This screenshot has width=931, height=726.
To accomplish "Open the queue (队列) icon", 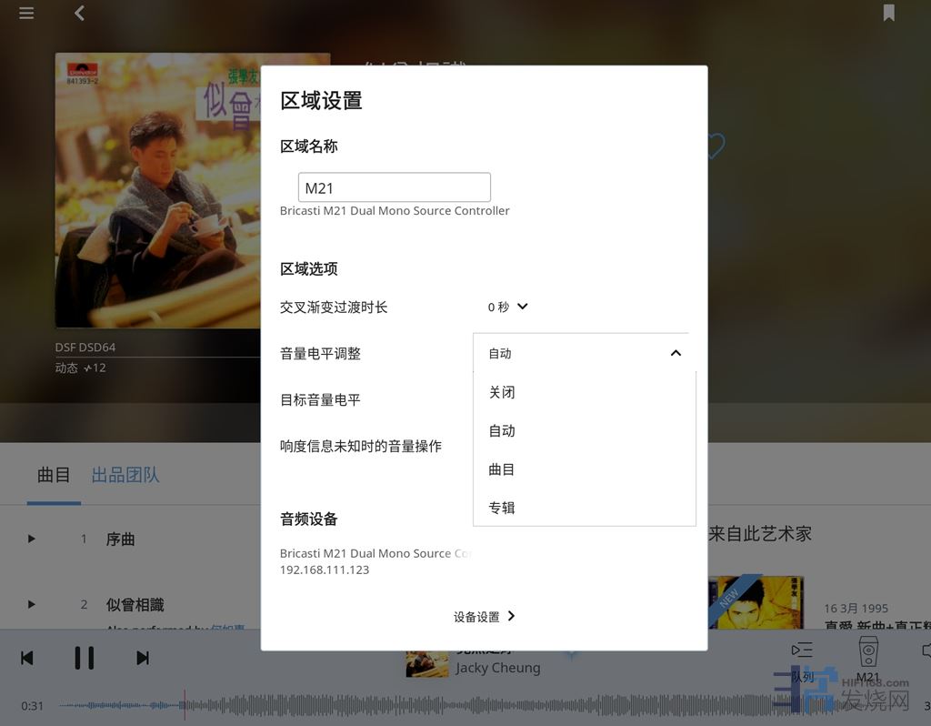I will pos(802,651).
